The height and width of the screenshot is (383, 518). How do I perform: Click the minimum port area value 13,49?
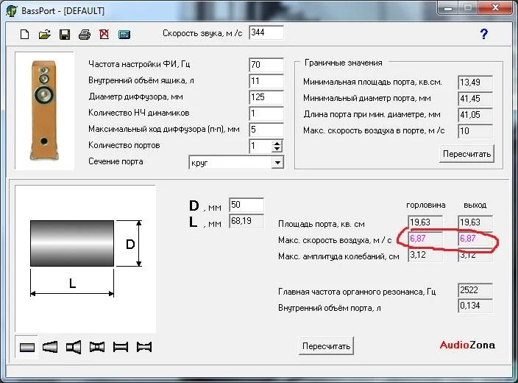475,82
